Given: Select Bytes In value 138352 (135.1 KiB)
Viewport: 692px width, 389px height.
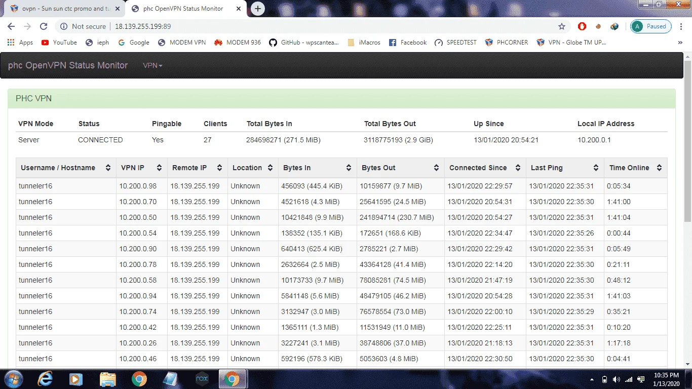Looking at the screenshot, I should point(312,233).
